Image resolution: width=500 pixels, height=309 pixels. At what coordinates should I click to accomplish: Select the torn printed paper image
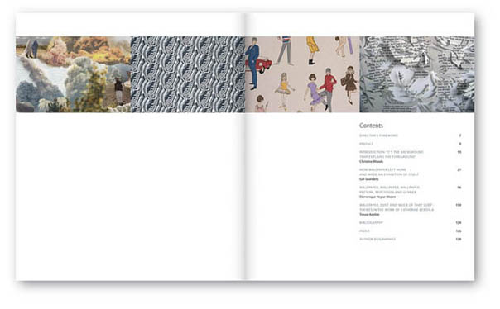417,74
